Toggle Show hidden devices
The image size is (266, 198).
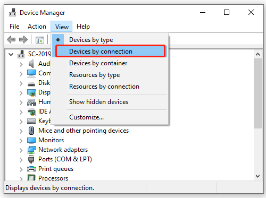(x=110, y=102)
